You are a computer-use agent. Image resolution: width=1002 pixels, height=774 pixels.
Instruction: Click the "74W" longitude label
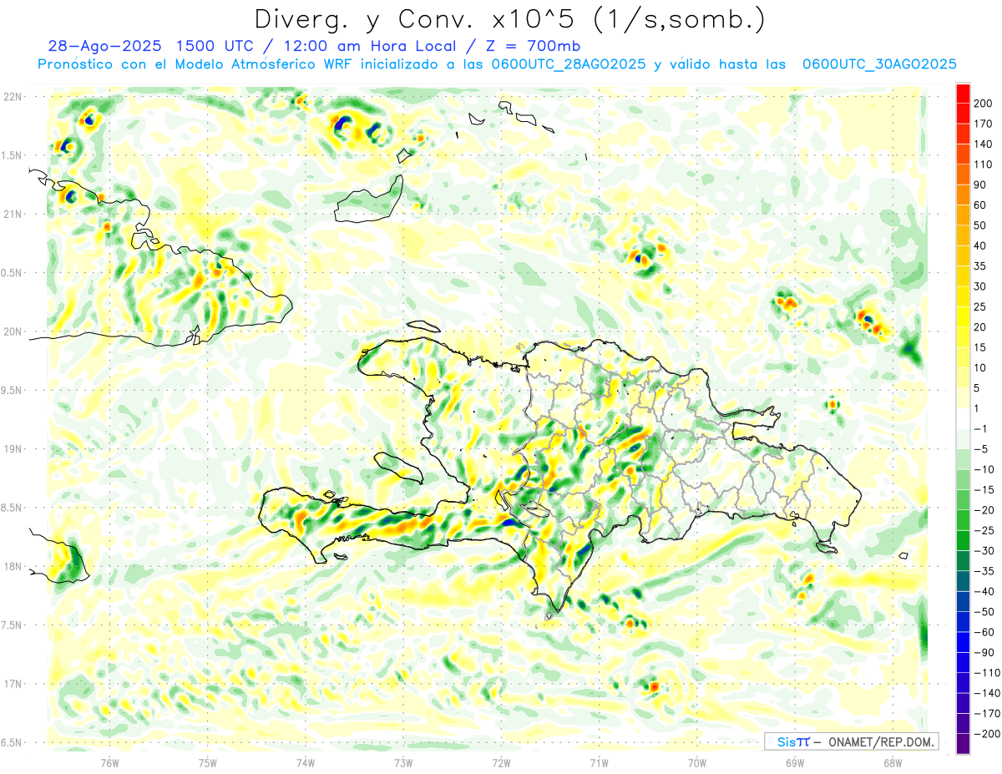click(305, 762)
